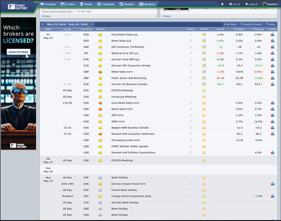Click yellow impact icon for National Core CPI
This screenshot has width=281, height=221.
pos(100,53)
